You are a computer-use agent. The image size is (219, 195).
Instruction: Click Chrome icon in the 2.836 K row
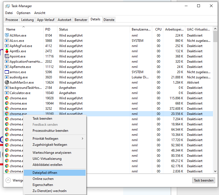[x=7, y=171]
